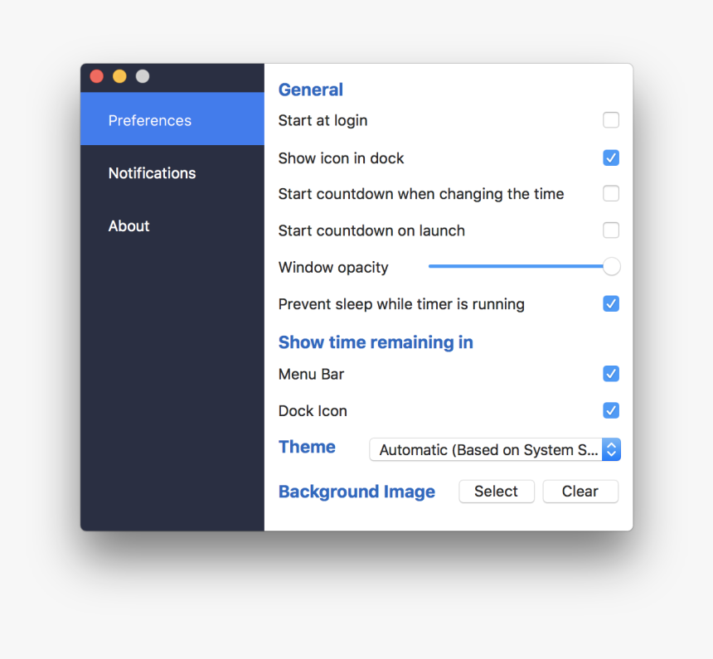
Task: Uncheck Show icon in dock
Action: click(611, 157)
